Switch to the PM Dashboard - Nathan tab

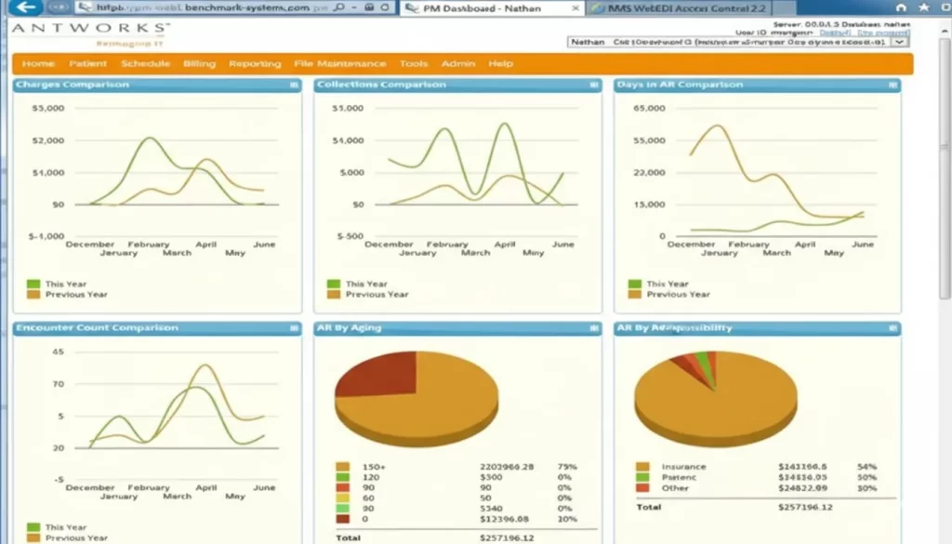483,7
